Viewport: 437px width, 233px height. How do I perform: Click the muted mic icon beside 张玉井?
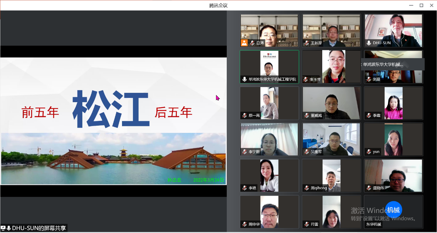(x=306, y=79)
